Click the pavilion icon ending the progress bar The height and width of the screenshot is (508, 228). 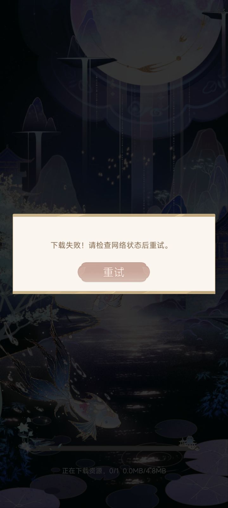[189, 442]
